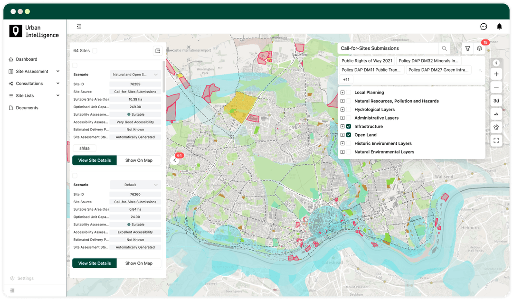Click the panel toggle icon above the sites list
Image resolution: width=513 pixels, height=300 pixels.
79,26
